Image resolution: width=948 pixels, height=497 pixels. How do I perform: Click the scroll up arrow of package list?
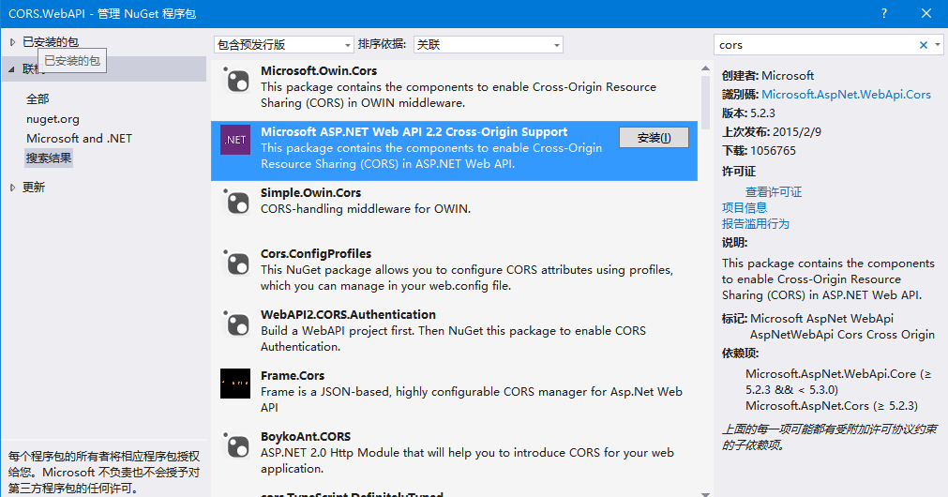click(x=705, y=68)
